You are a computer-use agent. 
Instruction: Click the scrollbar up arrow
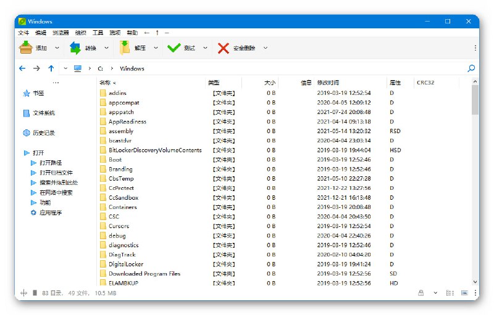[475, 81]
